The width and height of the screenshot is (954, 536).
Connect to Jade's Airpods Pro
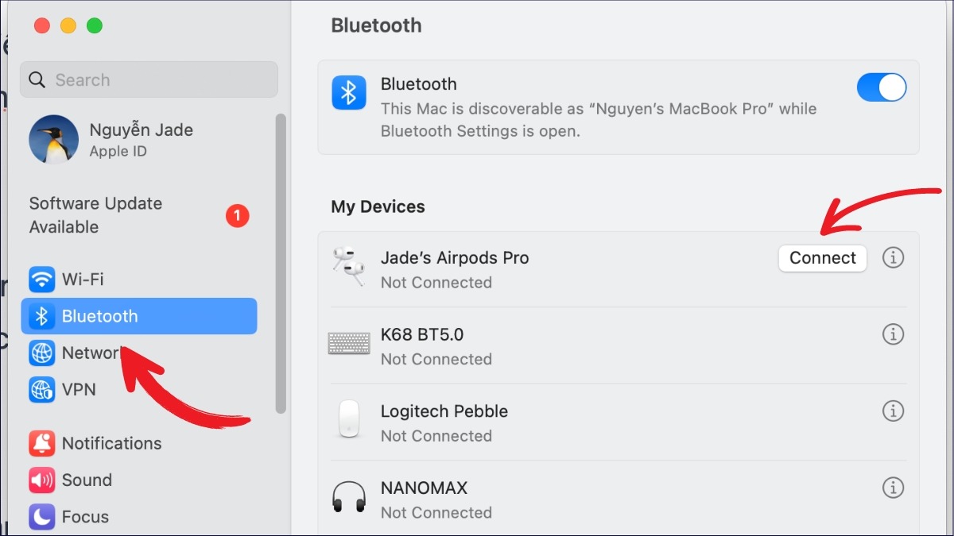click(823, 258)
